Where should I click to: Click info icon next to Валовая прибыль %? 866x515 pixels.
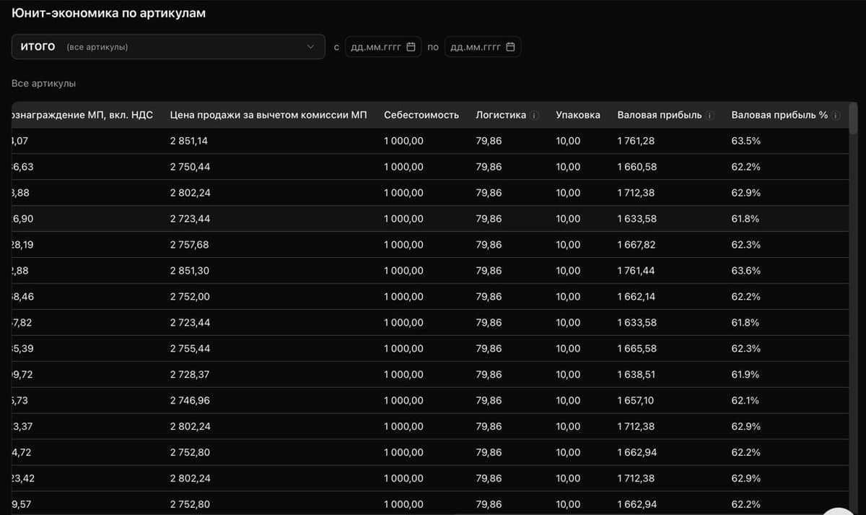pyautogui.click(x=836, y=116)
